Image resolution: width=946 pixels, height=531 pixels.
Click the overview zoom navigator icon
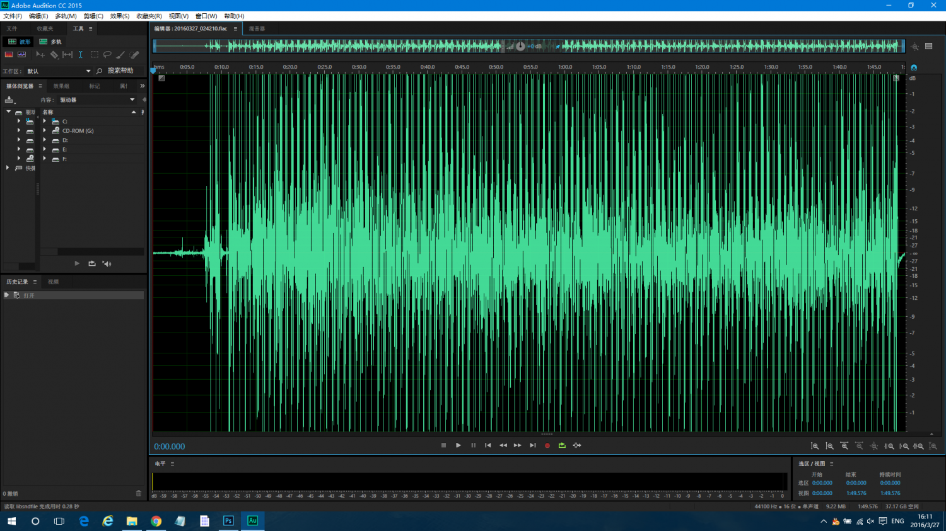pos(915,46)
